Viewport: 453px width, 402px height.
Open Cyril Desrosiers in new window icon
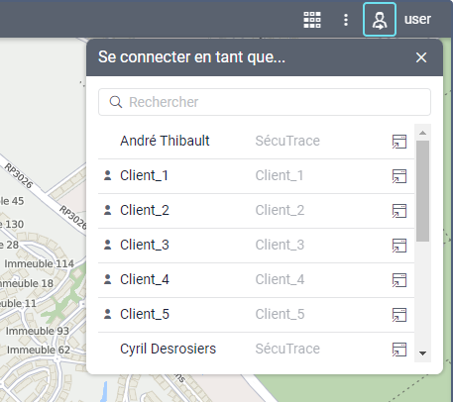[x=399, y=350]
